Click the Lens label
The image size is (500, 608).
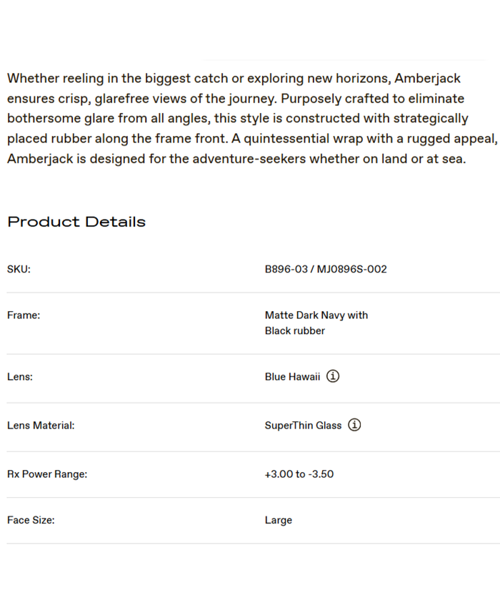point(20,377)
